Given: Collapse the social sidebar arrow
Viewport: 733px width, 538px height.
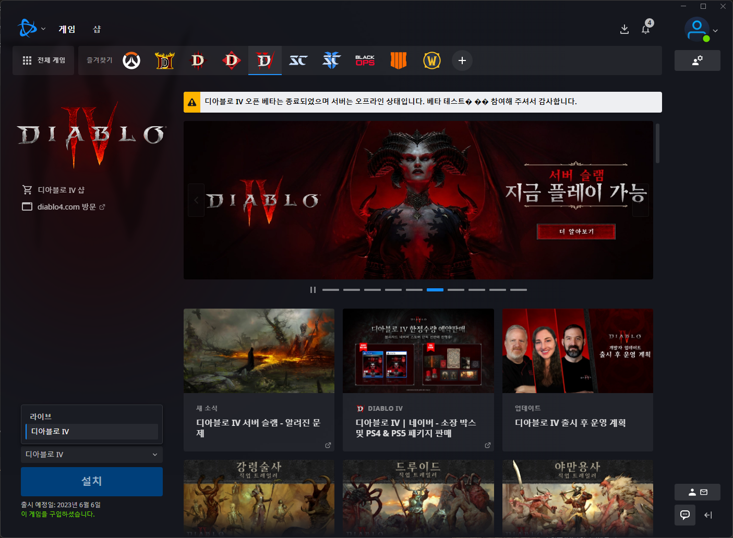Looking at the screenshot, I should coord(708,515).
